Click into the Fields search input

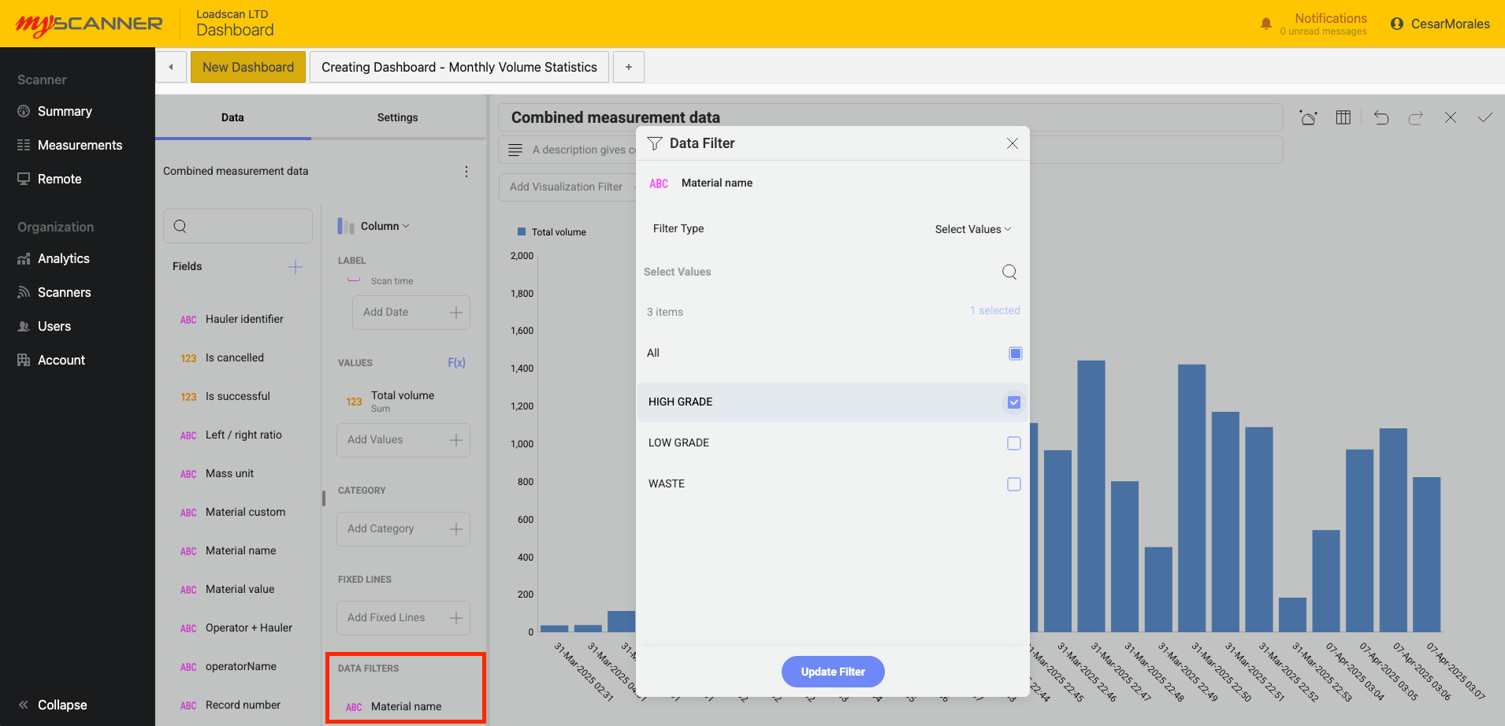(x=238, y=226)
